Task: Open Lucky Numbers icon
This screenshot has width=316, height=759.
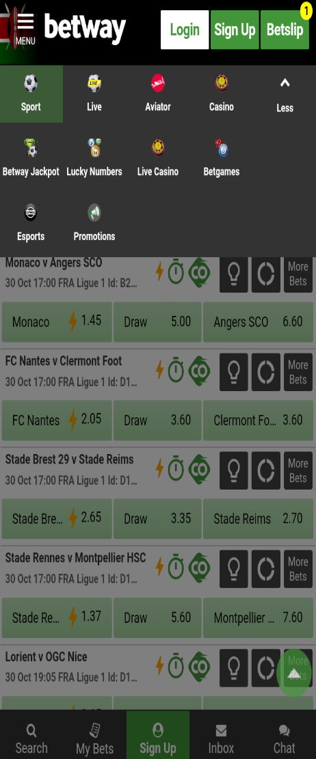Action: [x=94, y=148]
